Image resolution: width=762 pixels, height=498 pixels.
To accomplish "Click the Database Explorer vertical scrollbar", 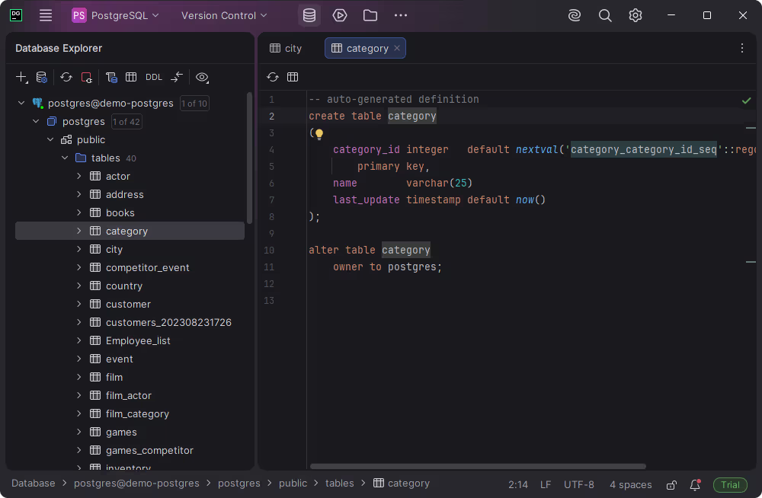I will [x=250, y=158].
